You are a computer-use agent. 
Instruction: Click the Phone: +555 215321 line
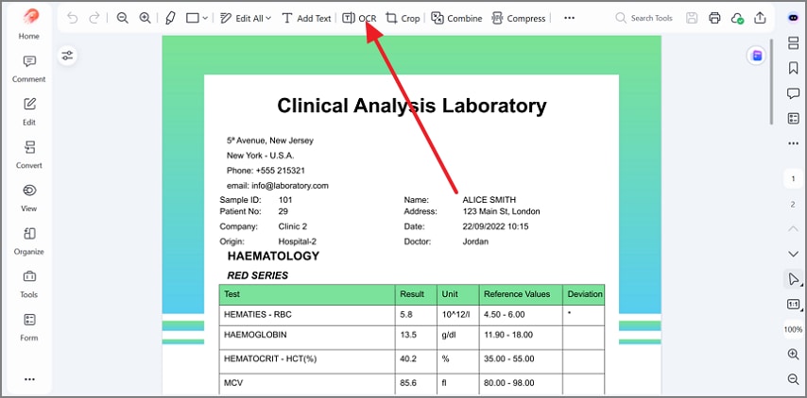pyautogui.click(x=266, y=171)
